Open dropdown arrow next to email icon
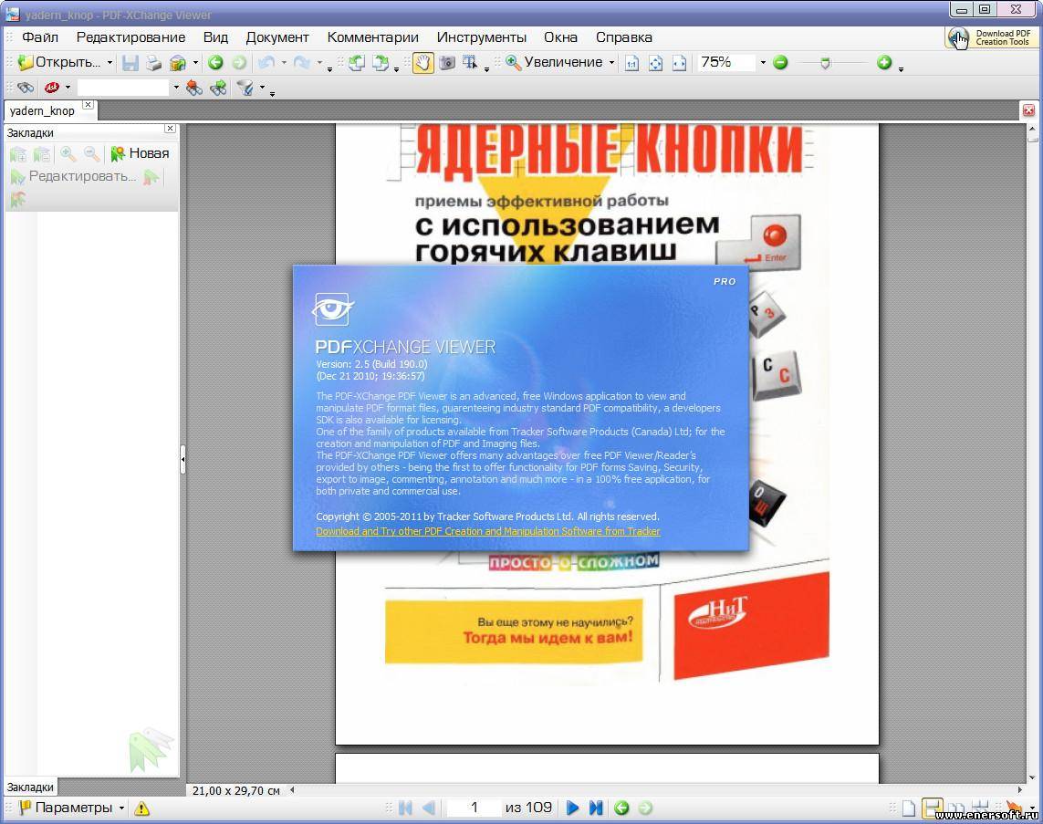The width and height of the screenshot is (1043, 824). pyautogui.click(x=195, y=63)
